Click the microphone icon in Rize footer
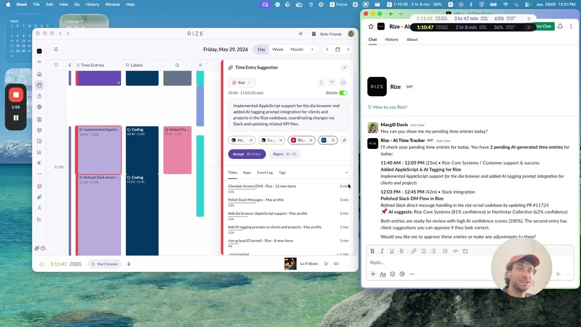581x327 pixels. tap(129, 264)
